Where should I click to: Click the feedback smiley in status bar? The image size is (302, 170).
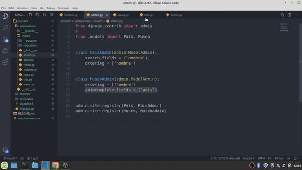pyautogui.click(x=288, y=158)
